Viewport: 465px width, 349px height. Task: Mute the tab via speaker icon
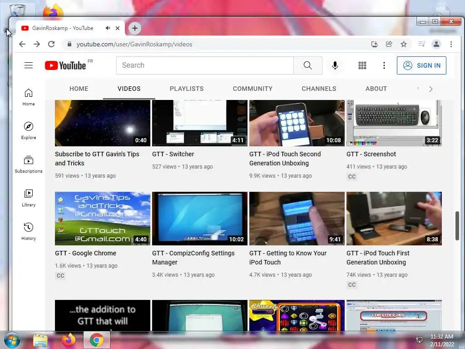point(108,28)
